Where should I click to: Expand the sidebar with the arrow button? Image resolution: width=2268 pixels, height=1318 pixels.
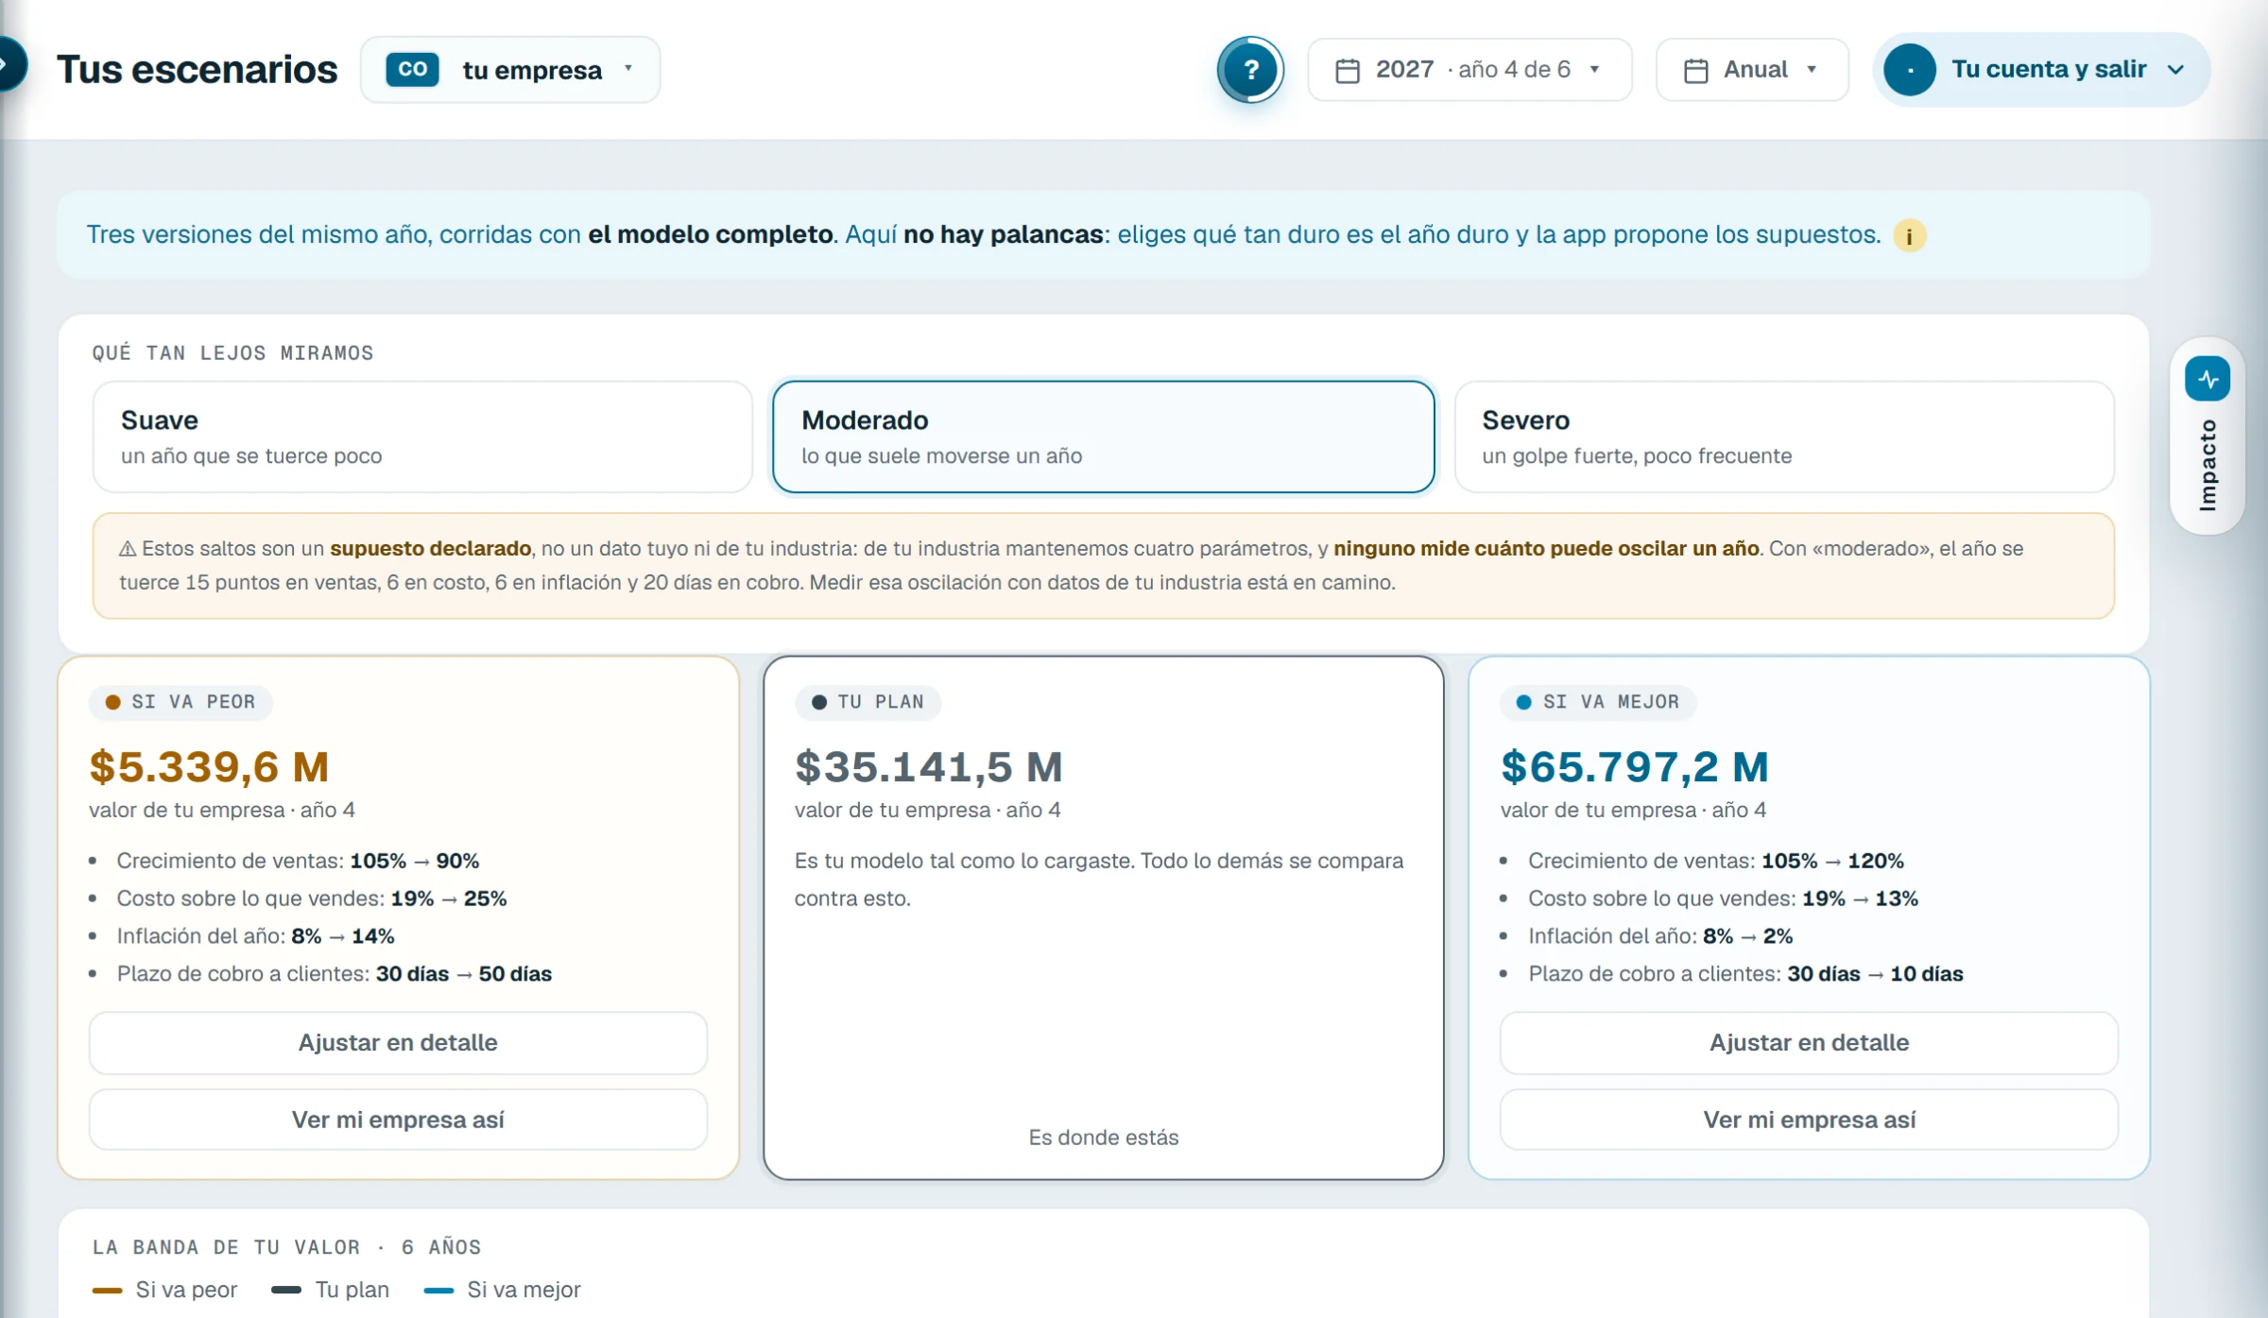click(x=9, y=64)
